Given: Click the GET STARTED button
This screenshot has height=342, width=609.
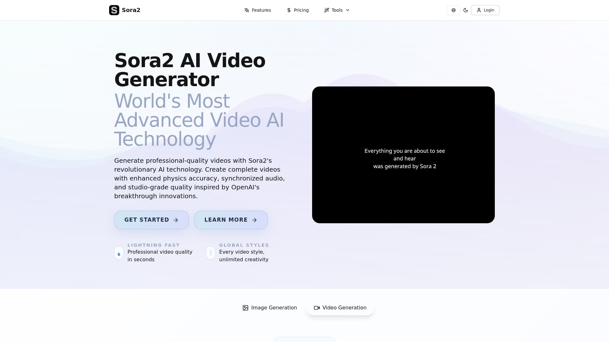Looking at the screenshot, I should [x=151, y=220].
